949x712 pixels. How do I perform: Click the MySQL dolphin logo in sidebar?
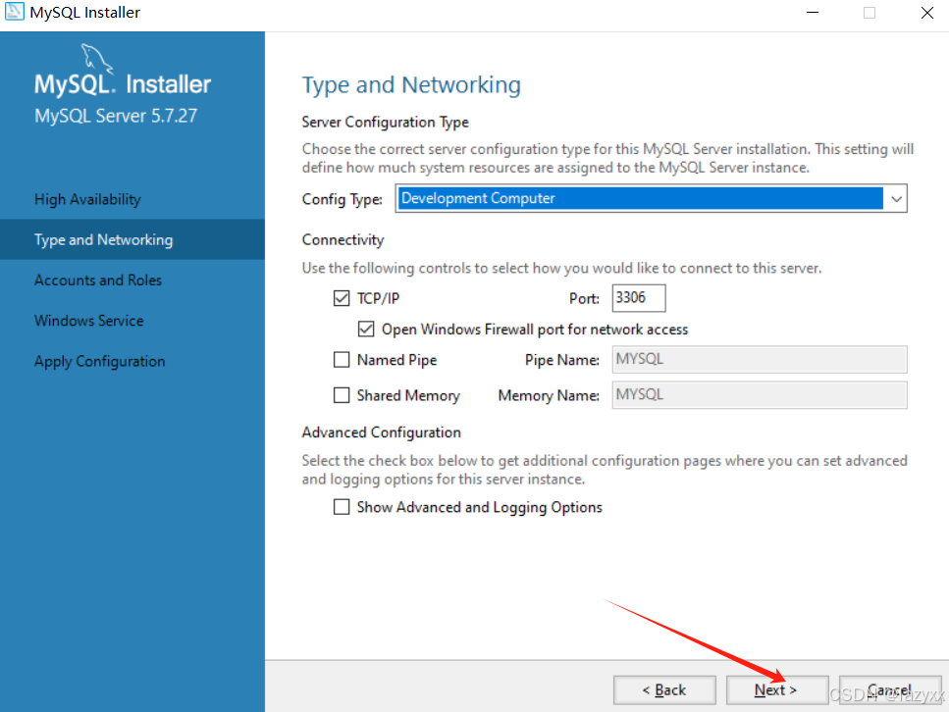[97, 59]
